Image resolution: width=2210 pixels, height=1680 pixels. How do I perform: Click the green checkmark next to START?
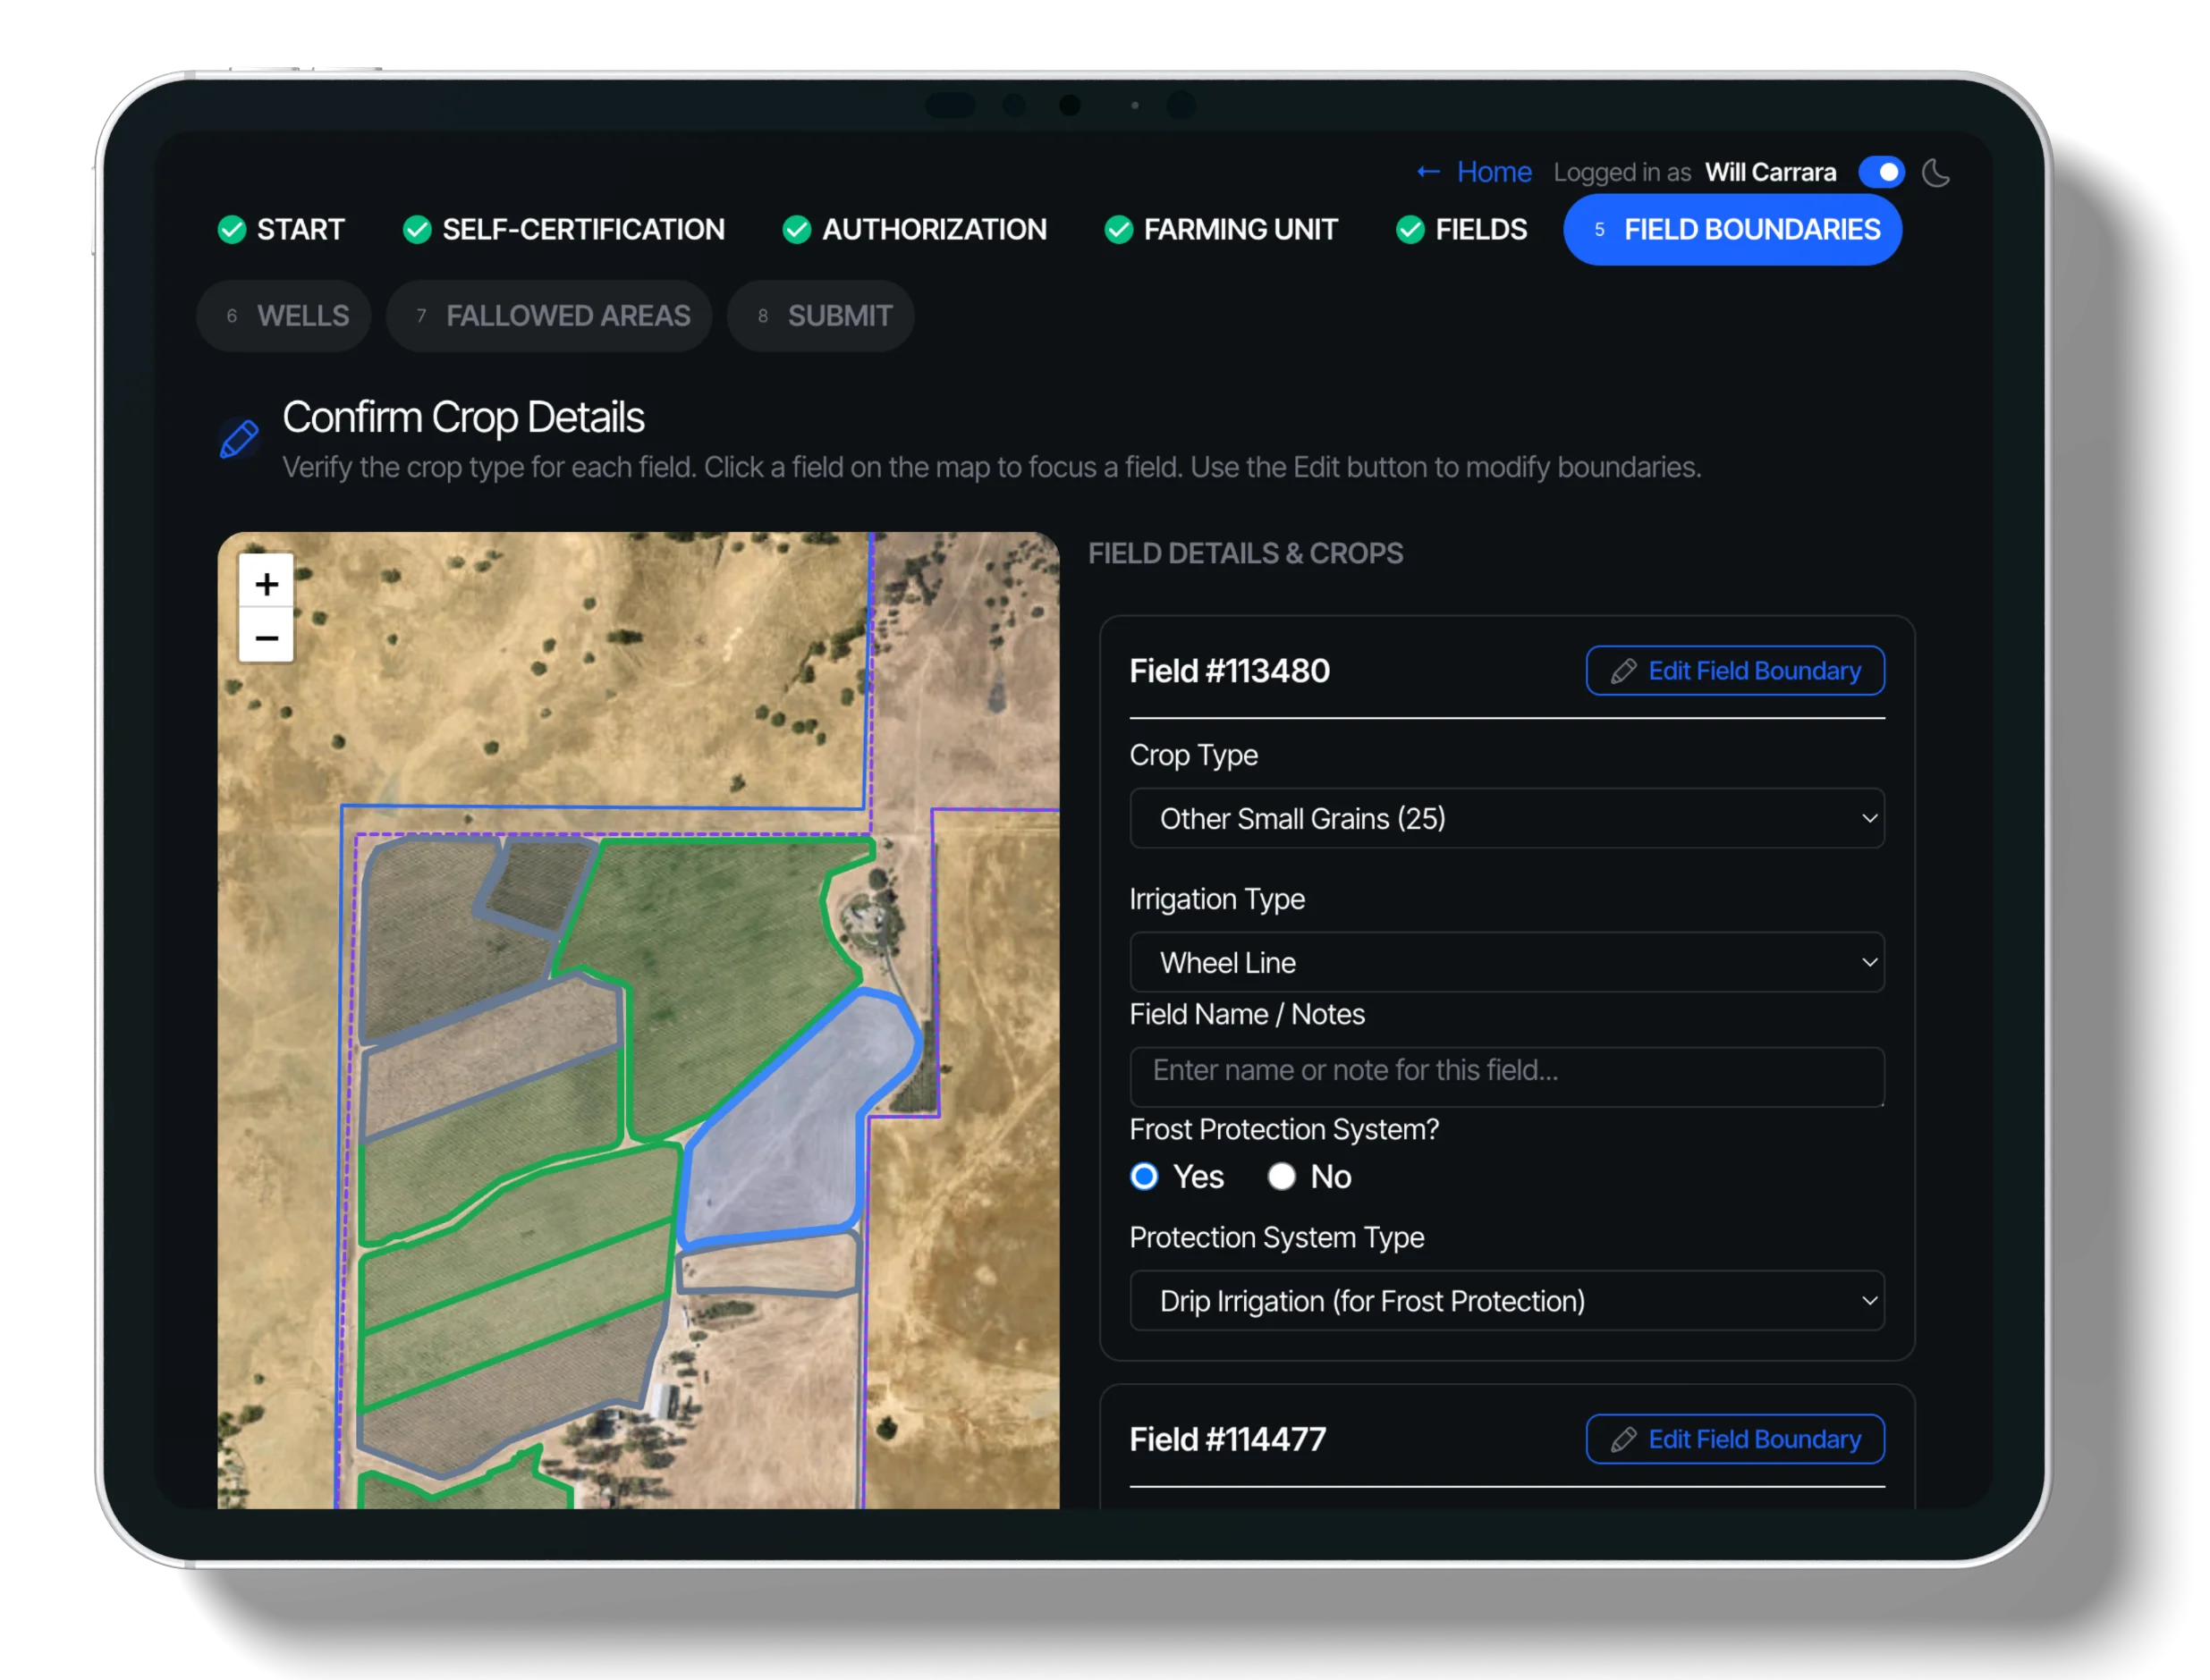233,229
